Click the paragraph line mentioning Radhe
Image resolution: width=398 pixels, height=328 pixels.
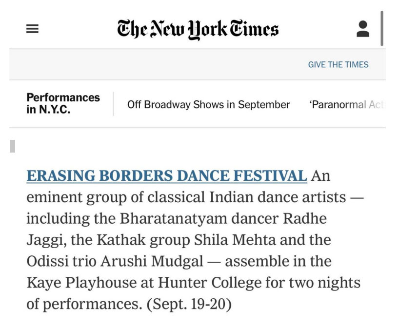pos(177,219)
